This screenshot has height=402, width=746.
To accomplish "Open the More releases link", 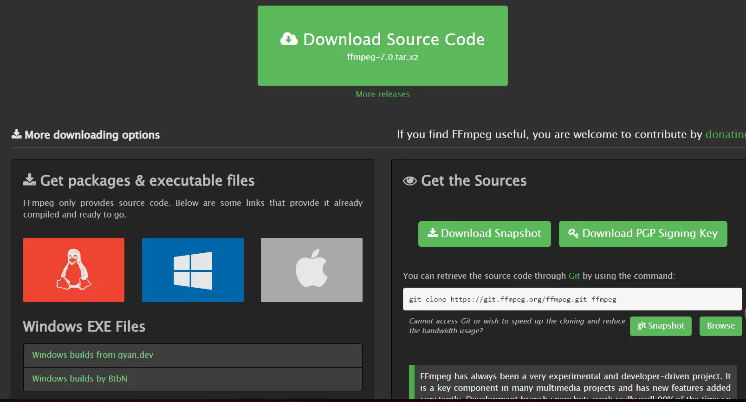I will (x=383, y=94).
